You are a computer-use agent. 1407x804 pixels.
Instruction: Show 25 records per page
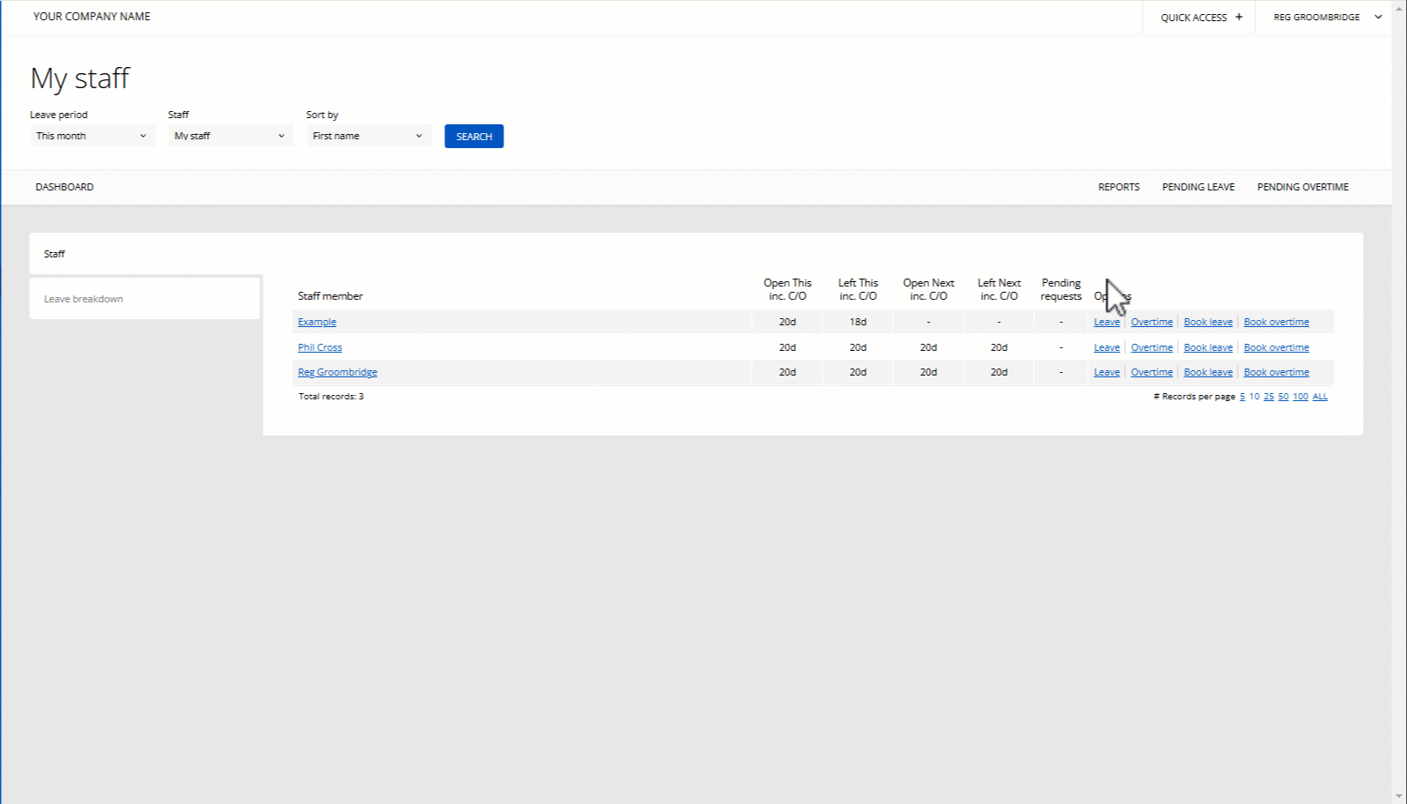click(x=1269, y=397)
